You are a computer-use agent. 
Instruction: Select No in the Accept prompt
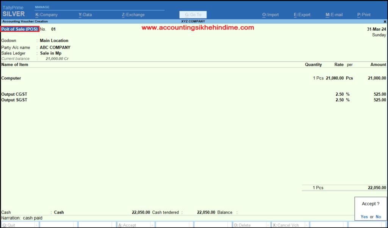pos(378,217)
